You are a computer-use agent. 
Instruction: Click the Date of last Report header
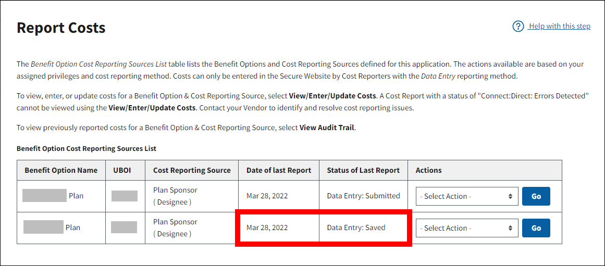[x=279, y=170]
